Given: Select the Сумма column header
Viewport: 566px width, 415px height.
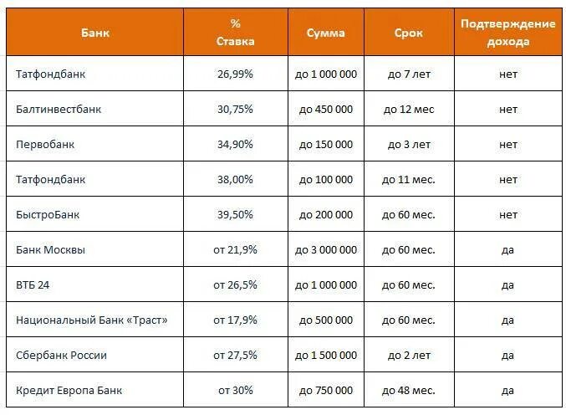Looking at the screenshot, I should pyautogui.click(x=325, y=33).
